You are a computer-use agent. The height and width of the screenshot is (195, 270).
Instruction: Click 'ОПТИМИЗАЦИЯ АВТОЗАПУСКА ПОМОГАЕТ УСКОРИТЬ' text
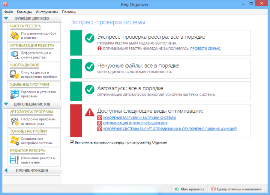[x=157, y=95]
